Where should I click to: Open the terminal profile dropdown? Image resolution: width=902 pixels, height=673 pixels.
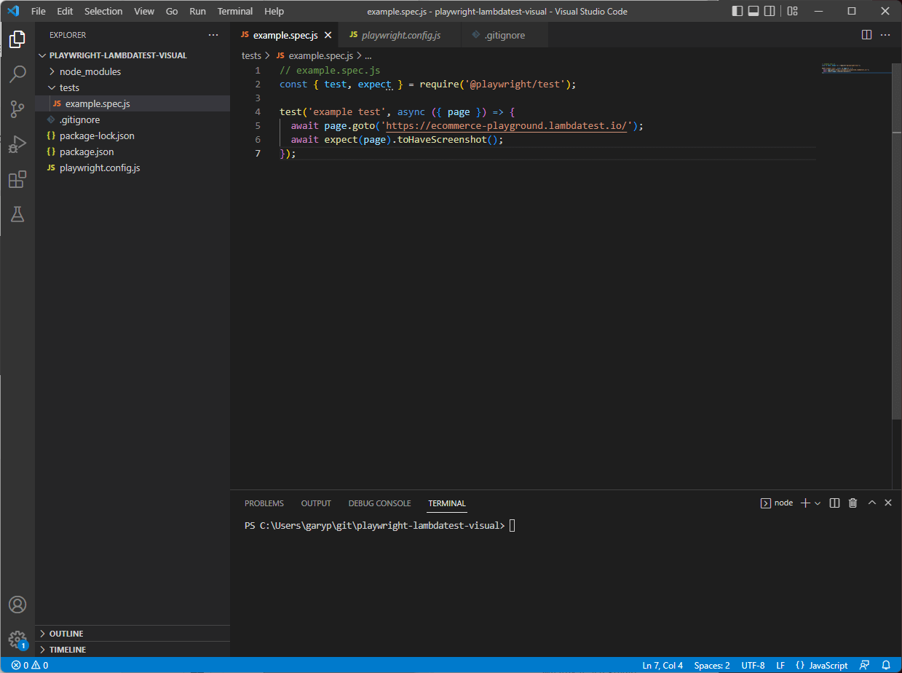click(x=818, y=503)
